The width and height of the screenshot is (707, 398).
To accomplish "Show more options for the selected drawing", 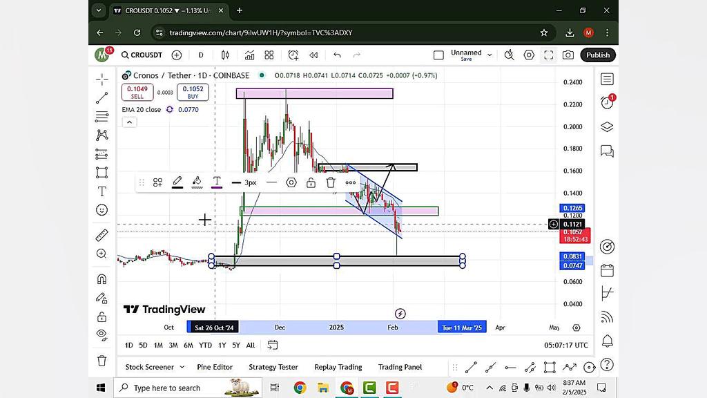I will pyautogui.click(x=350, y=182).
